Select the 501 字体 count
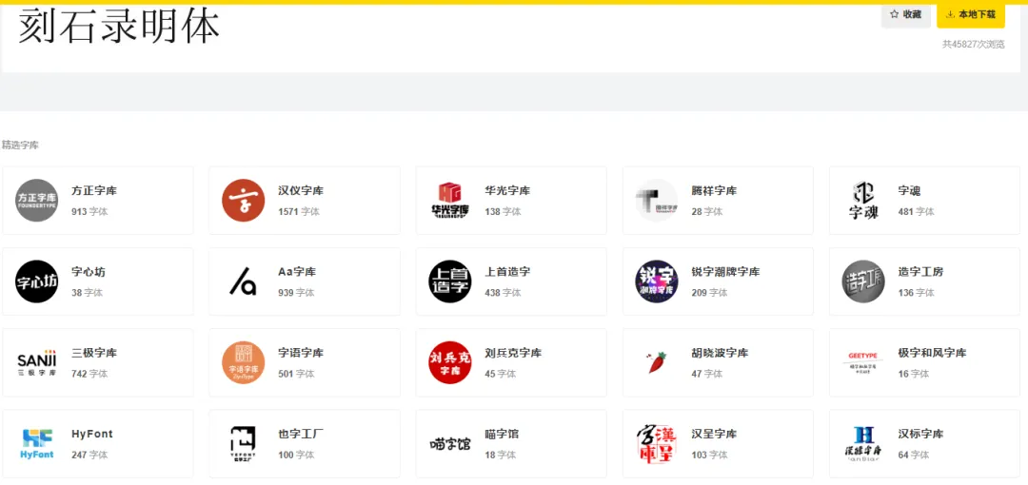 (x=296, y=374)
